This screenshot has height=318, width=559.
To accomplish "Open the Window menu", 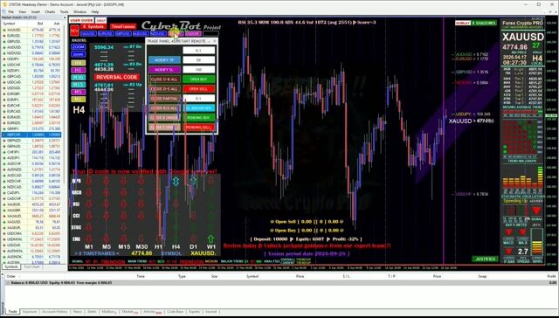I will pos(79,11).
